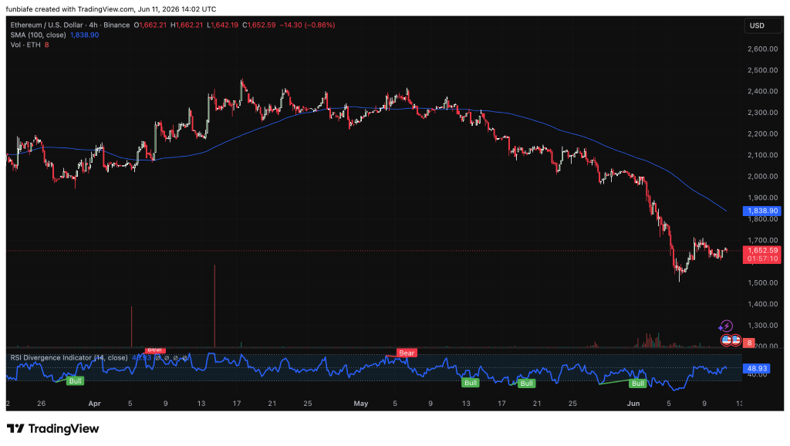Click the RSI Divergence Indicator legend title
This screenshot has height=446, width=790.
coord(69,358)
